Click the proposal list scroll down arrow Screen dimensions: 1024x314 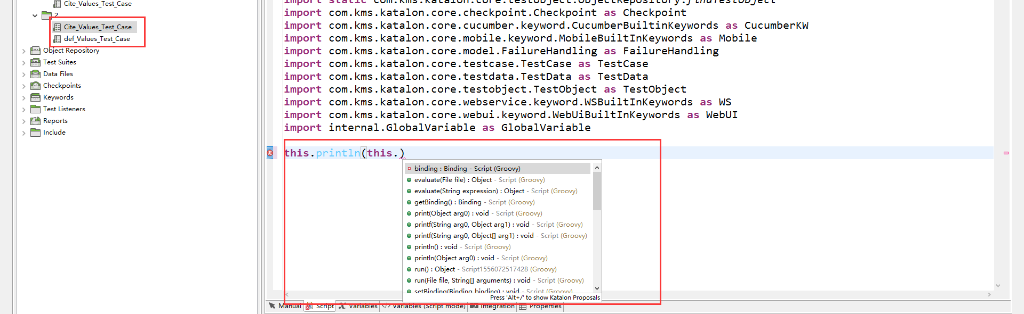[x=597, y=288]
